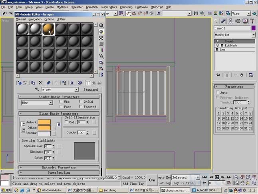Open Navigation menu in Material Editor
The width and height of the screenshot is (258, 194).
coord(35,19)
